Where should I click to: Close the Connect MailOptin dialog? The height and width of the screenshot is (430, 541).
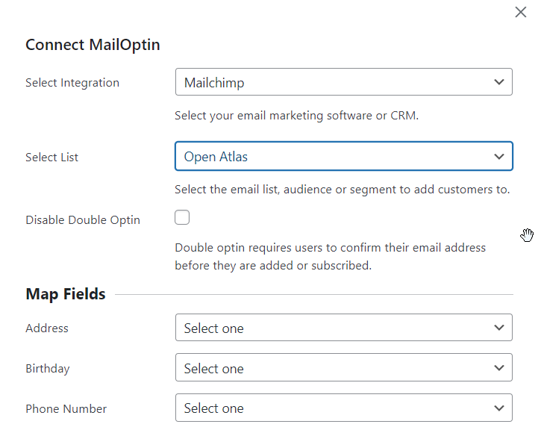(x=521, y=12)
